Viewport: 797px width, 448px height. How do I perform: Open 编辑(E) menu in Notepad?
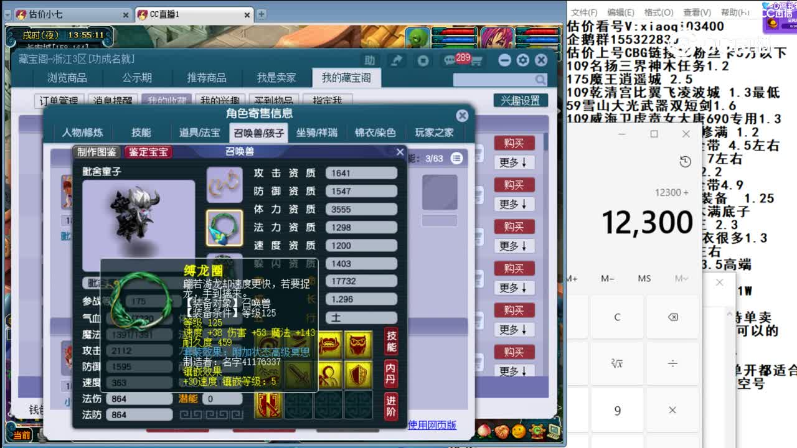(620, 12)
